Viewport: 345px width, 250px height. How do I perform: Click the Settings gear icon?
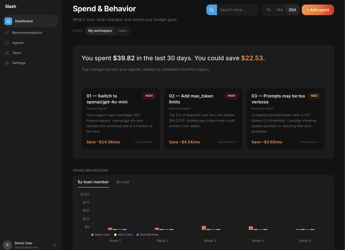[x=7, y=63]
